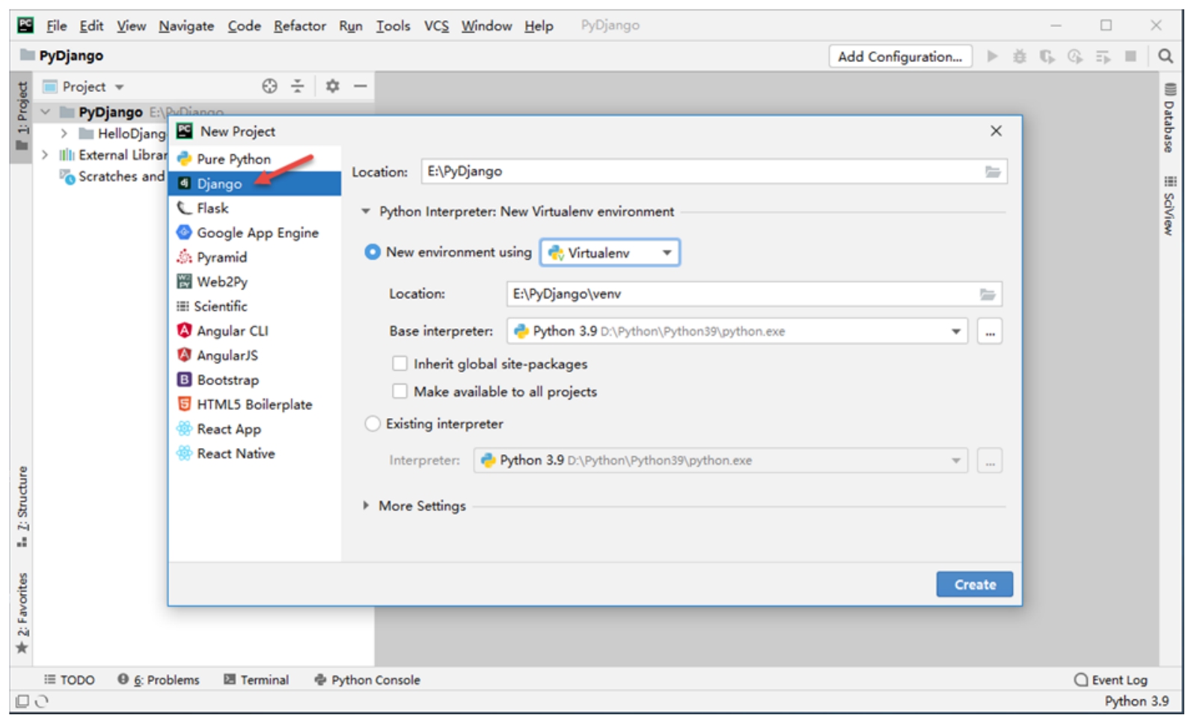Screen dimensions: 1197x727
Task: Hide the Project panel with minus icon
Action: [x=360, y=86]
